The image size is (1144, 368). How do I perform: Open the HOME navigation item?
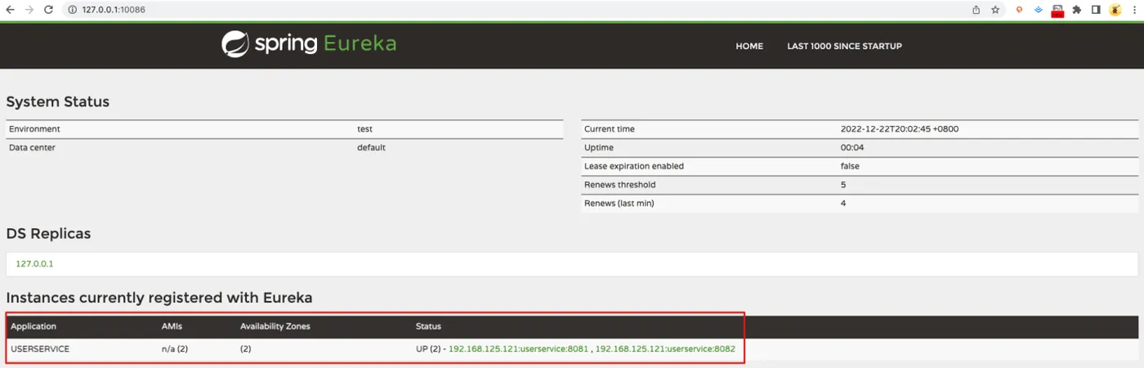[x=749, y=47]
